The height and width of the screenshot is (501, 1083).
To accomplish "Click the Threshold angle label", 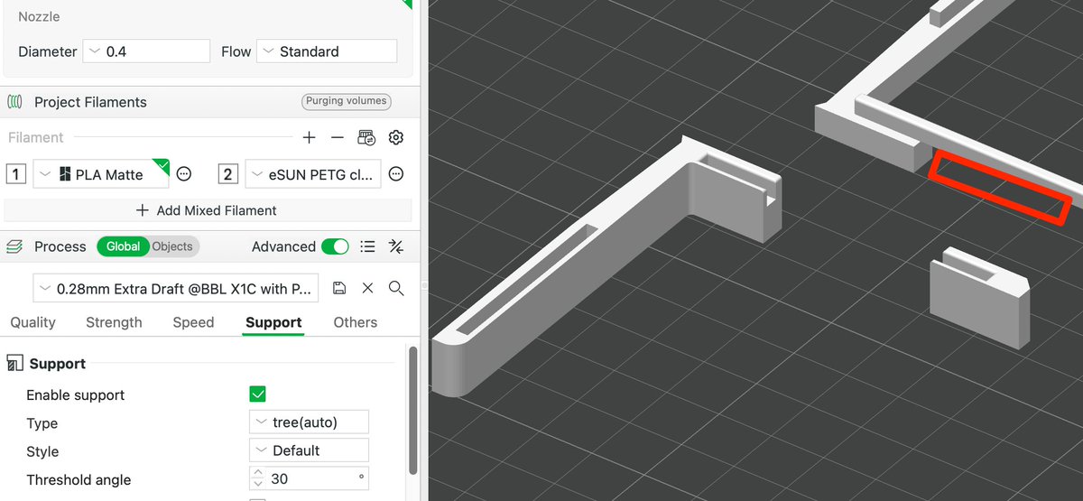I will tap(79, 479).
